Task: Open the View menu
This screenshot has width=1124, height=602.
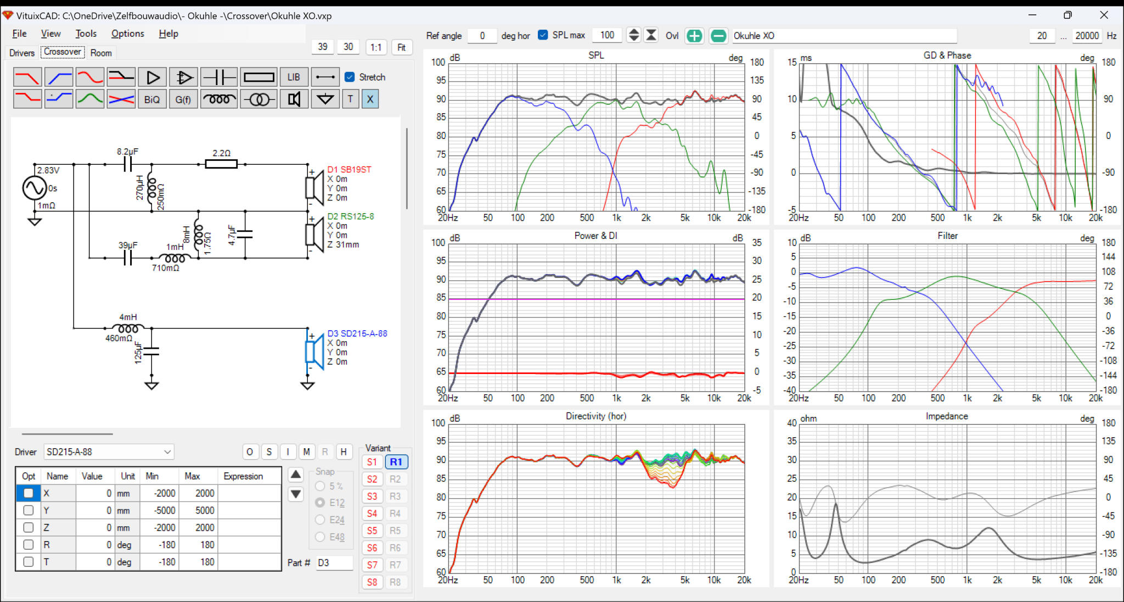Action: point(50,34)
